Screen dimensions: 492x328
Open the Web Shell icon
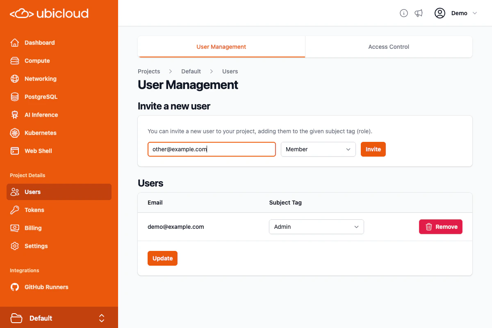(14, 151)
